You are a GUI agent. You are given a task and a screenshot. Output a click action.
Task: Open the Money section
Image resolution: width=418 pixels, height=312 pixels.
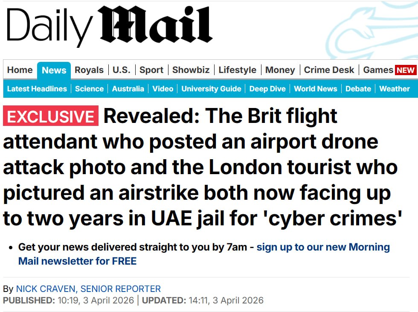click(280, 70)
